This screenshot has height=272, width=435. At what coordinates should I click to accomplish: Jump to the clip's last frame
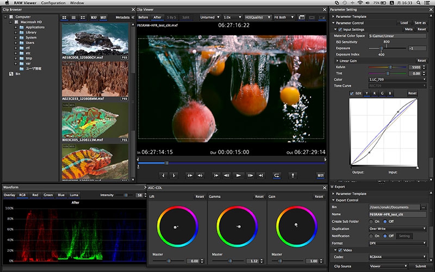pos(260,175)
